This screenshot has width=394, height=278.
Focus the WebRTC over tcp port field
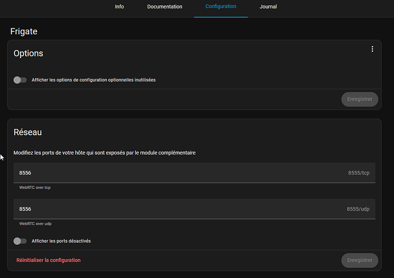pos(171,172)
